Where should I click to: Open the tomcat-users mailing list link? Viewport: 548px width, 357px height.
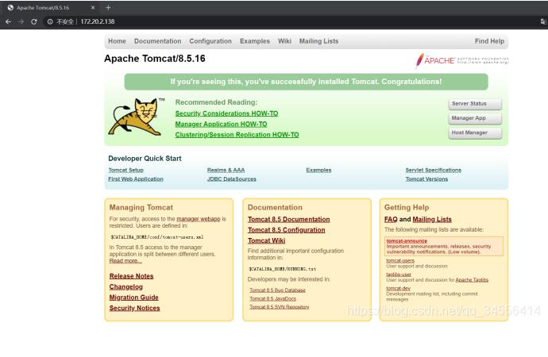pyautogui.click(x=400, y=260)
